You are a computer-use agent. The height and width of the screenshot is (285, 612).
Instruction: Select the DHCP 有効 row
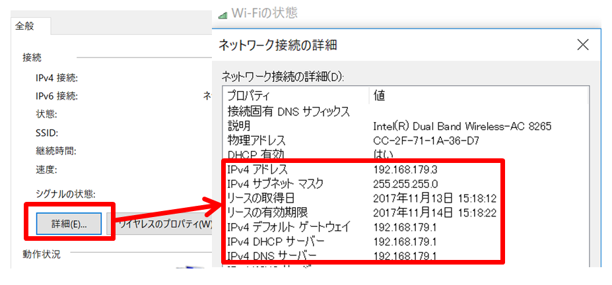click(255, 154)
